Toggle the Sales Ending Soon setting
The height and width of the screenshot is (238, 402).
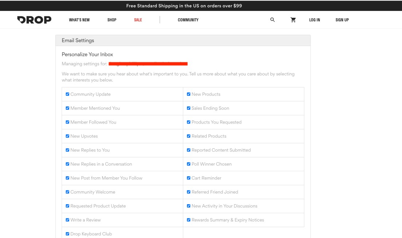point(188,108)
